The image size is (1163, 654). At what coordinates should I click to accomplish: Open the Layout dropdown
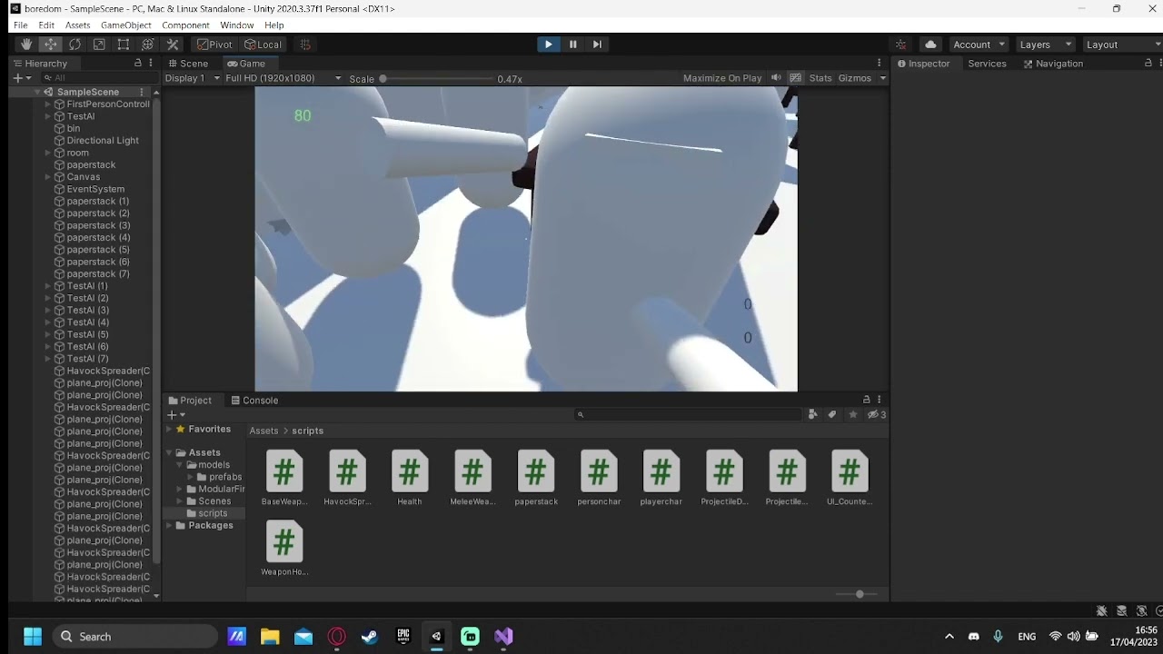tap(1123, 45)
